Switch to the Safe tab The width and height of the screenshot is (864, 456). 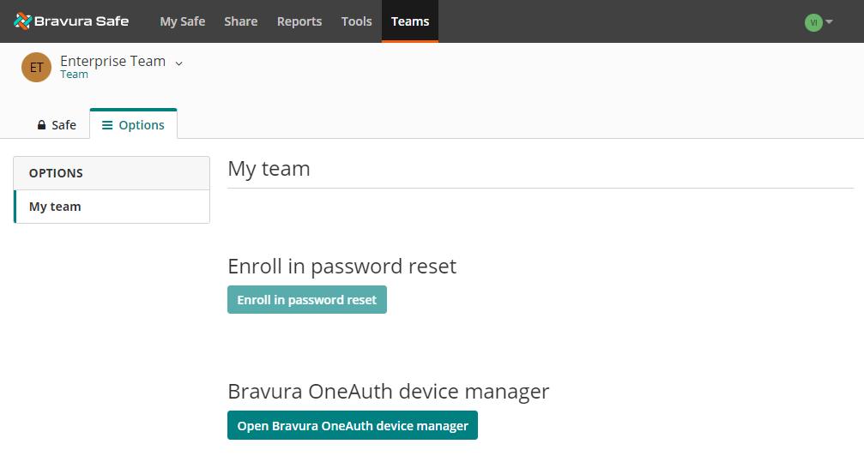pyautogui.click(x=57, y=125)
